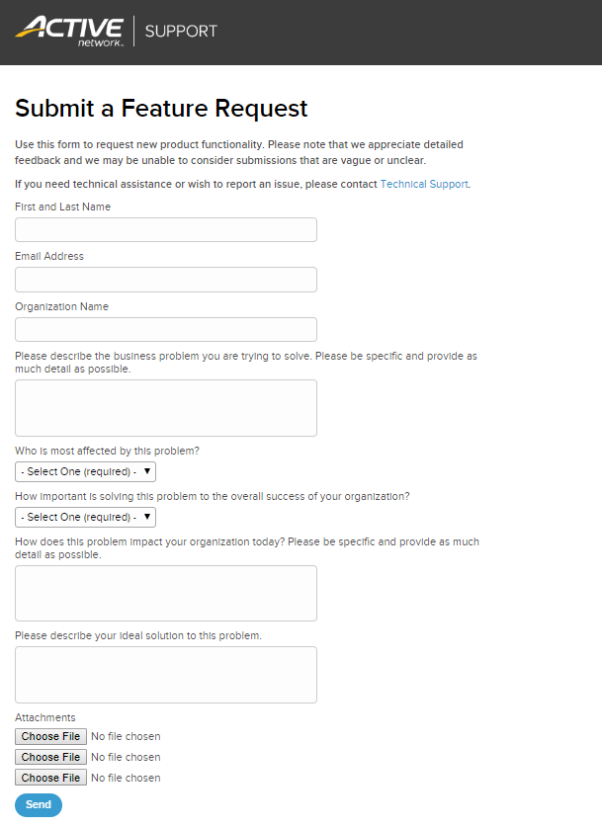This screenshot has height=828, width=602.
Task: Click the ideal solution textarea
Action: pyautogui.click(x=166, y=675)
